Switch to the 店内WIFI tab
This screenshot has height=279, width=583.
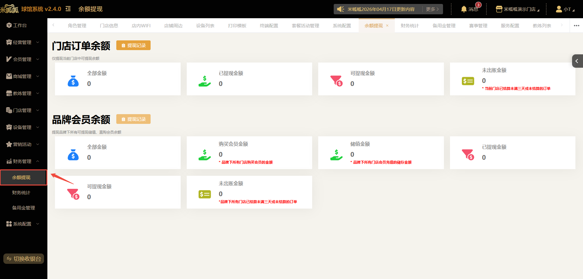[x=141, y=26]
